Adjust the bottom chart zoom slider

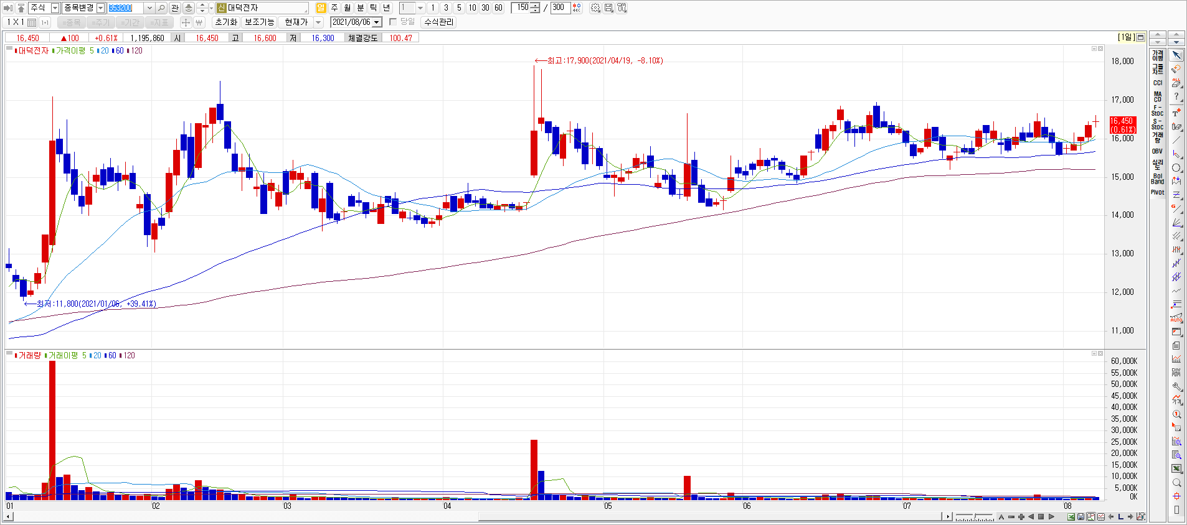click(975, 516)
